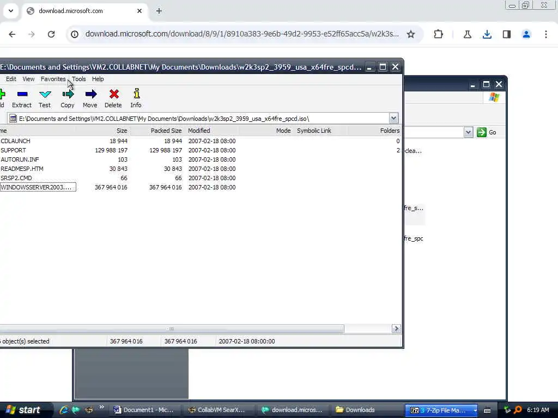The width and height of the screenshot is (558, 418).
Task: Open Chrome profile avatar
Action: click(x=526, y=34)
